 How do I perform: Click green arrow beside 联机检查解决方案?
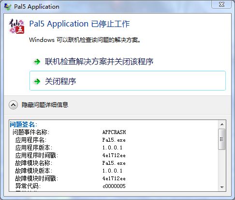click(x=37, y=62)
